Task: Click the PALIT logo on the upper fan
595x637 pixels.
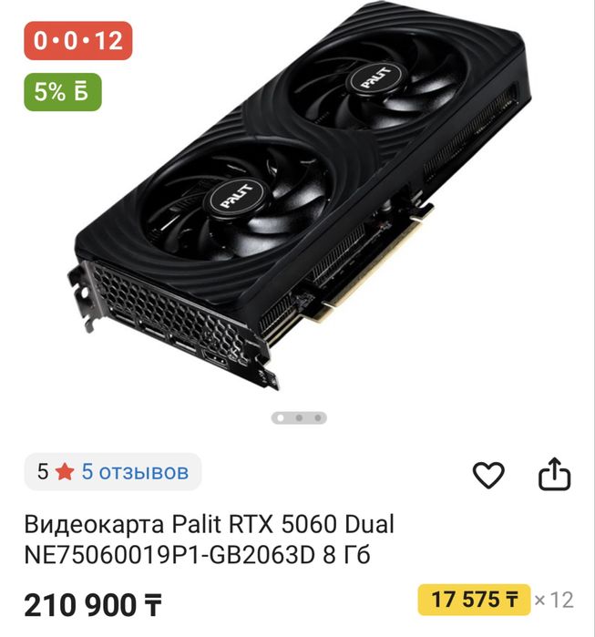Action: coord(375,78)
